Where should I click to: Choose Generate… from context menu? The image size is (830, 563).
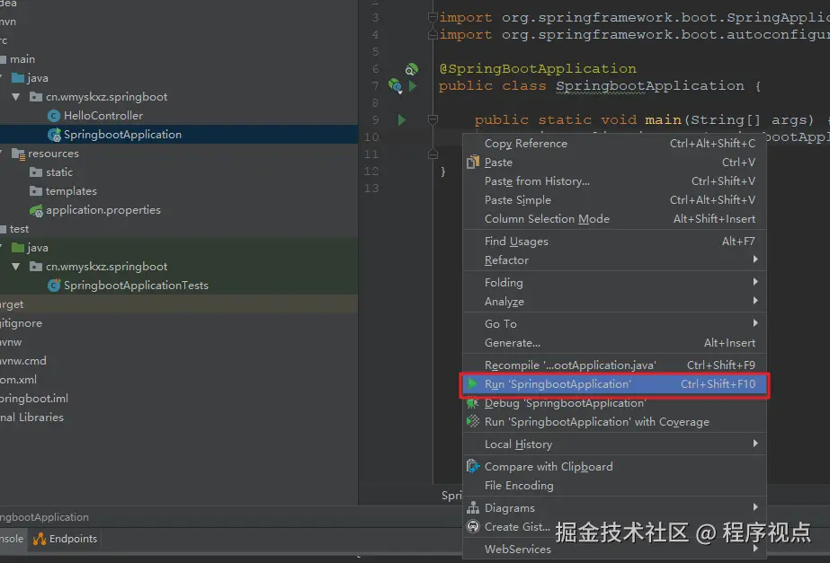click(614, 342)
